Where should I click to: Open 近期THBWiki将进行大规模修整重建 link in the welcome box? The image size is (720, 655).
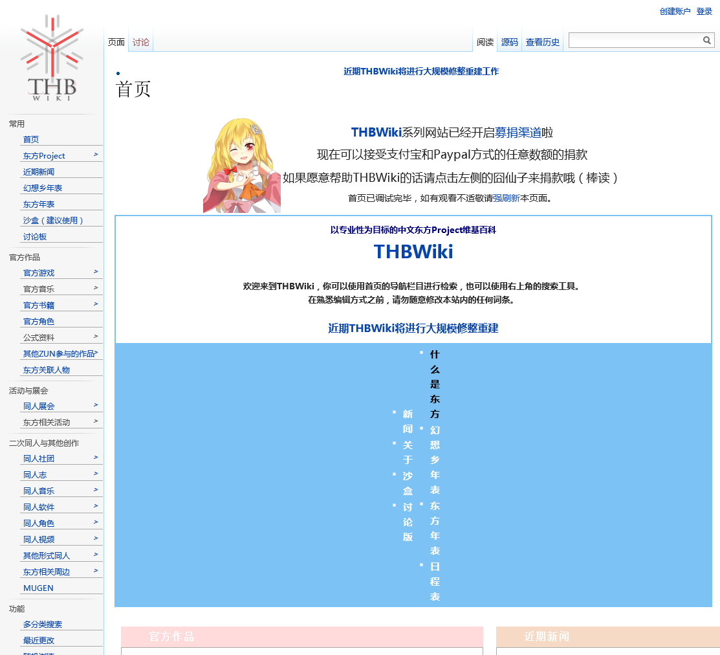[413, 328]
